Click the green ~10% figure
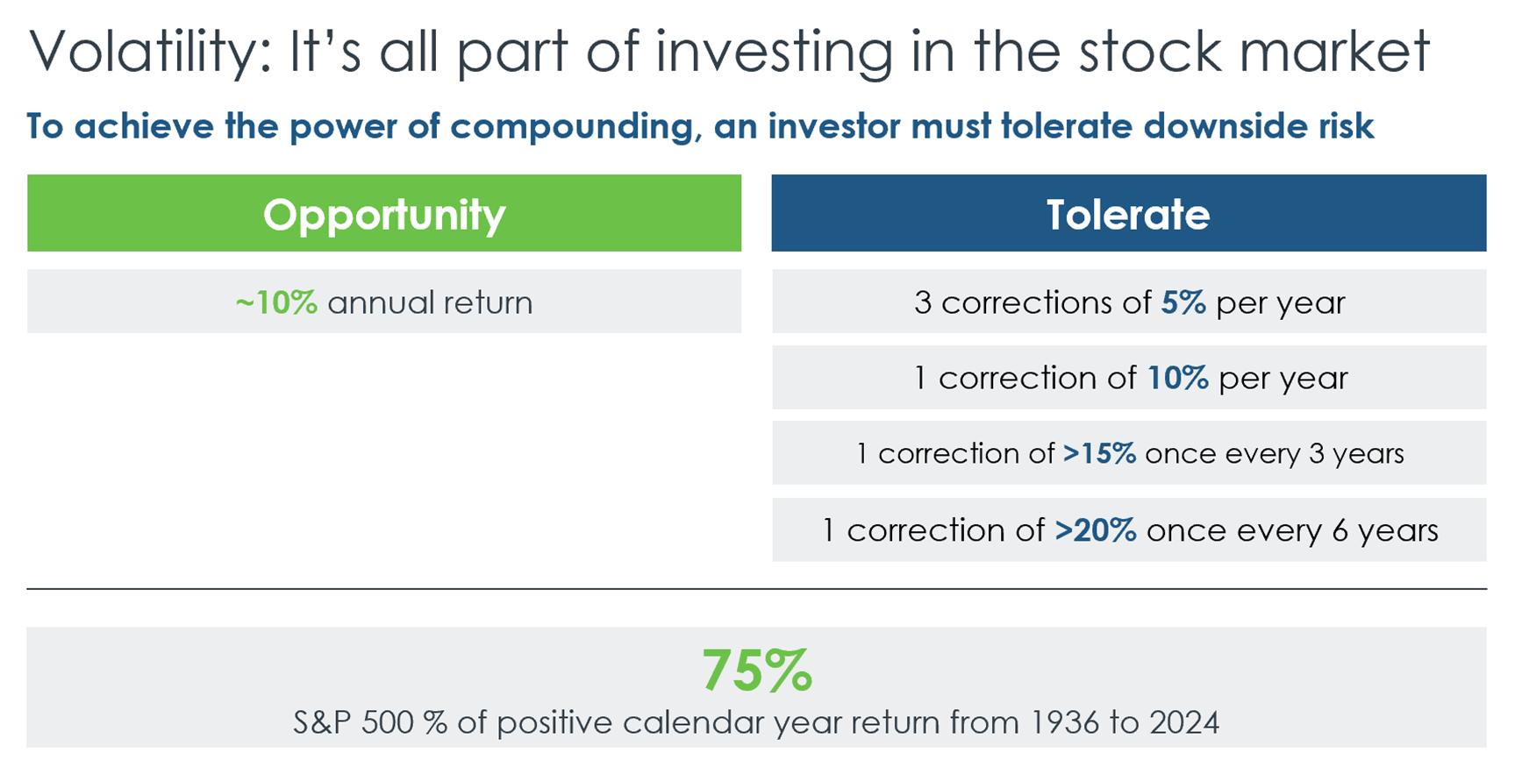Viewport: 1515px width, 767px height. click(276, 302)
